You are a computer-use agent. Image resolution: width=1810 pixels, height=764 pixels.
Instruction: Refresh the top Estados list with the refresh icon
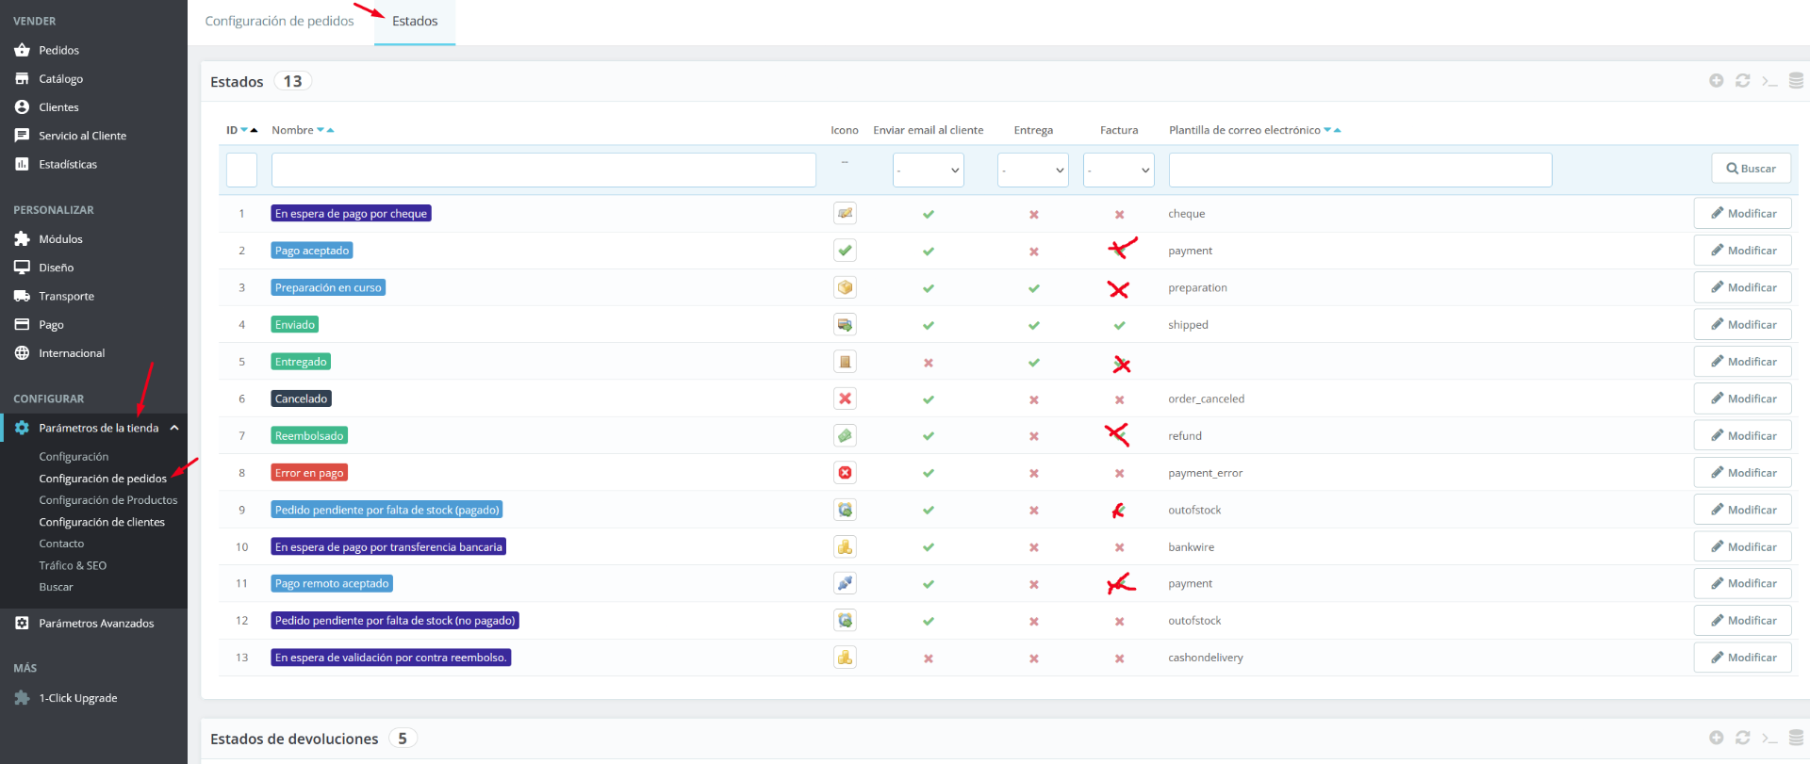[1742, 81]
